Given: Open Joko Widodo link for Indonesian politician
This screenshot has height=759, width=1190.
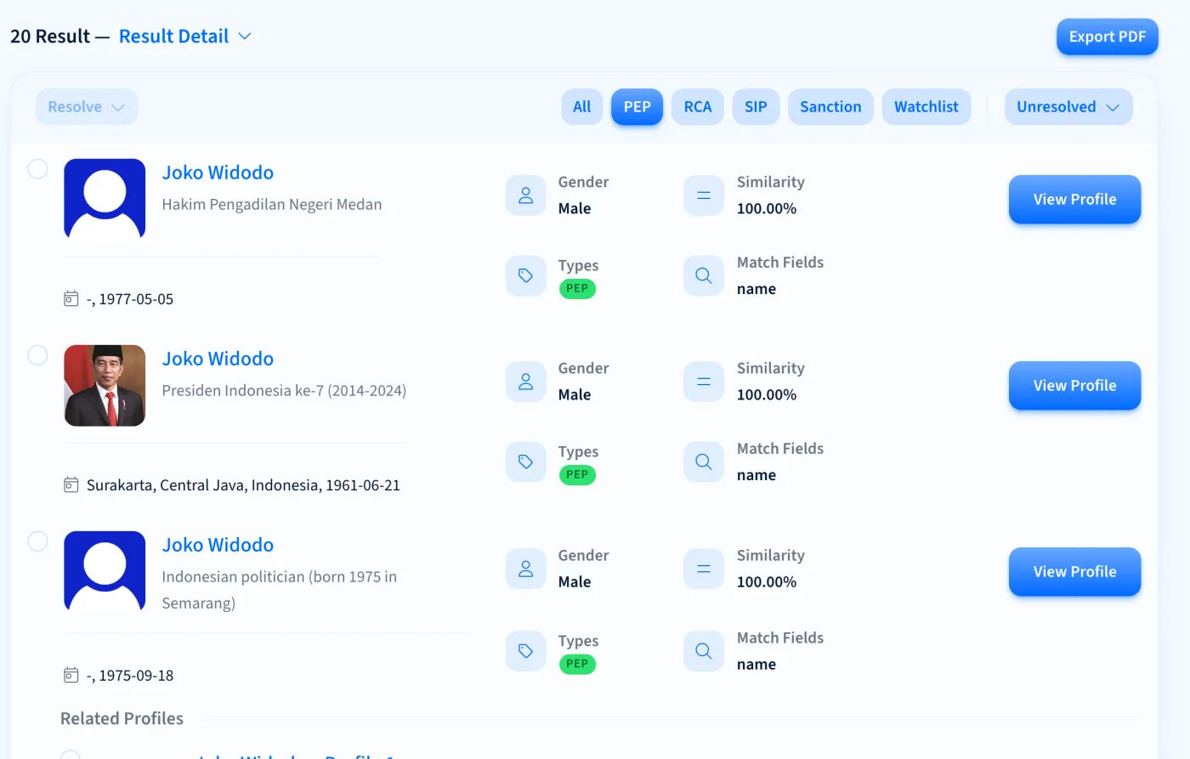Looking at the screenshot, I should coord(218,545).
